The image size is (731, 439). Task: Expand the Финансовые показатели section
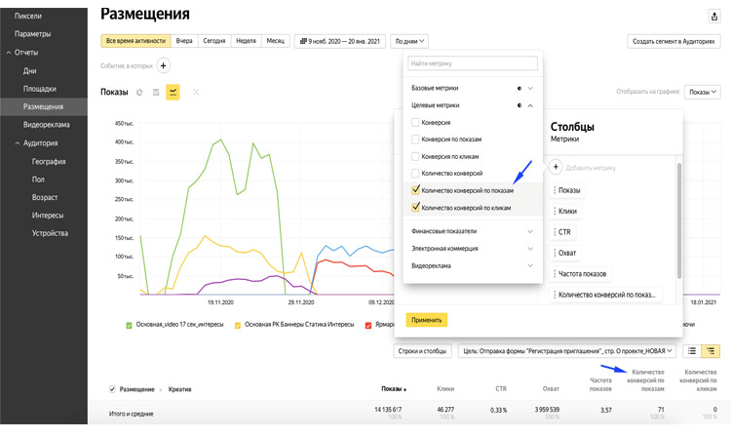point(473,231)
